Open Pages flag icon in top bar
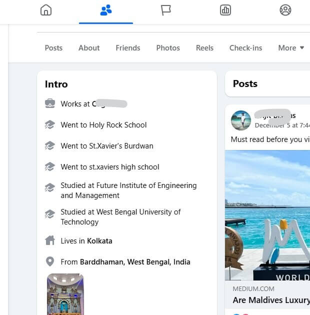Viewport: 310px width, 315px height. [166, 10]
